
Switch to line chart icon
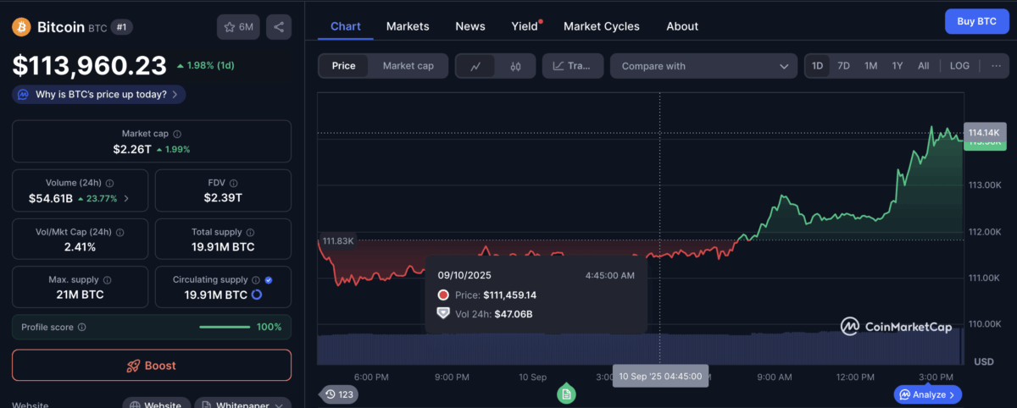(475, 66)
